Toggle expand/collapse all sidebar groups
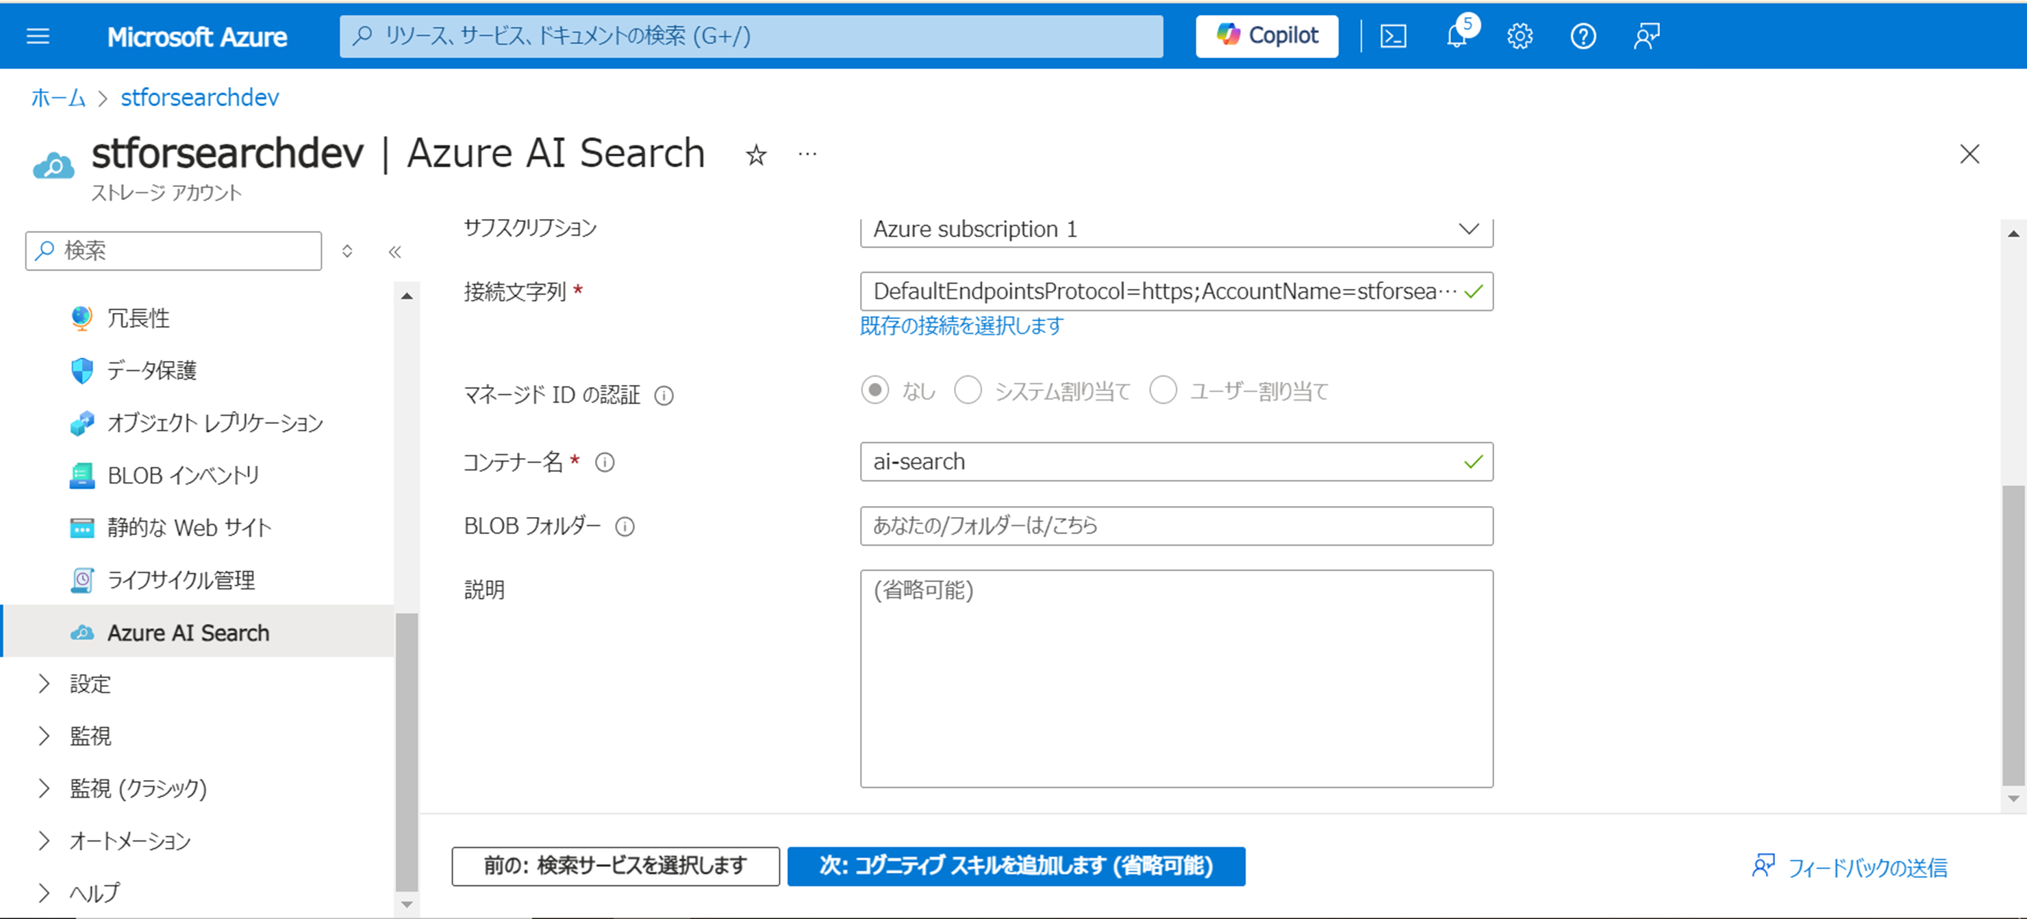The width and height of the screenshot is (2027, 919). tap(347, 251)
